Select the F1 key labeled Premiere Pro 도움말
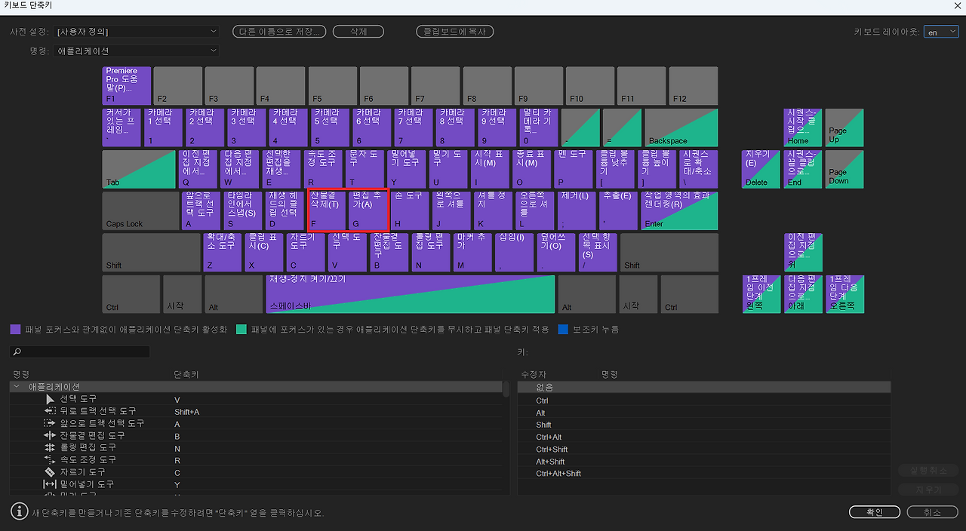This screenshot has width=966, height=531. (126, 85)
